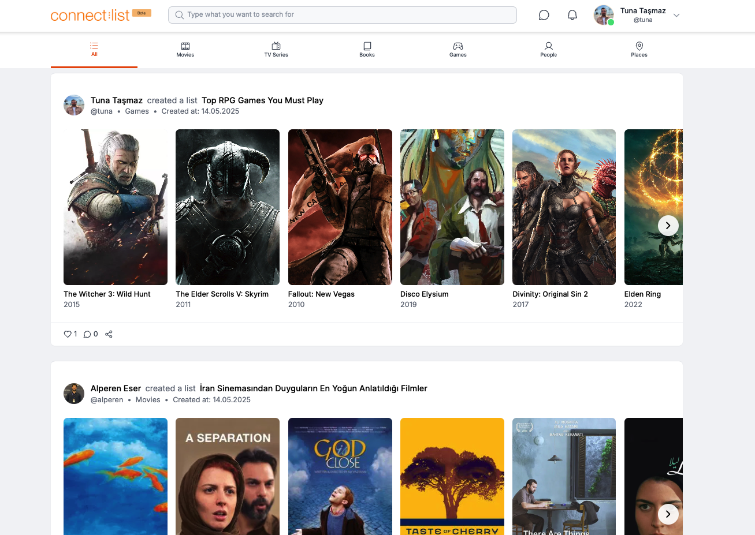Click Alperen Eser's avatar

(x=74, y=394)
